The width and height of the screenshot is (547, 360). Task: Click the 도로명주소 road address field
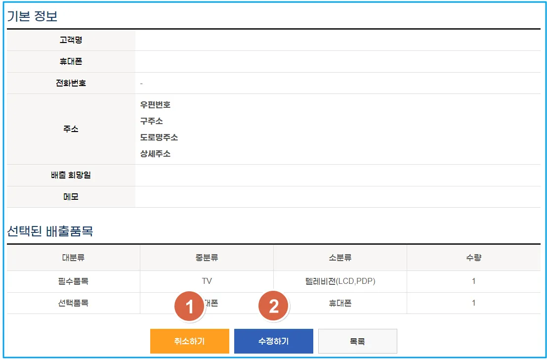[x=159, y=137]
